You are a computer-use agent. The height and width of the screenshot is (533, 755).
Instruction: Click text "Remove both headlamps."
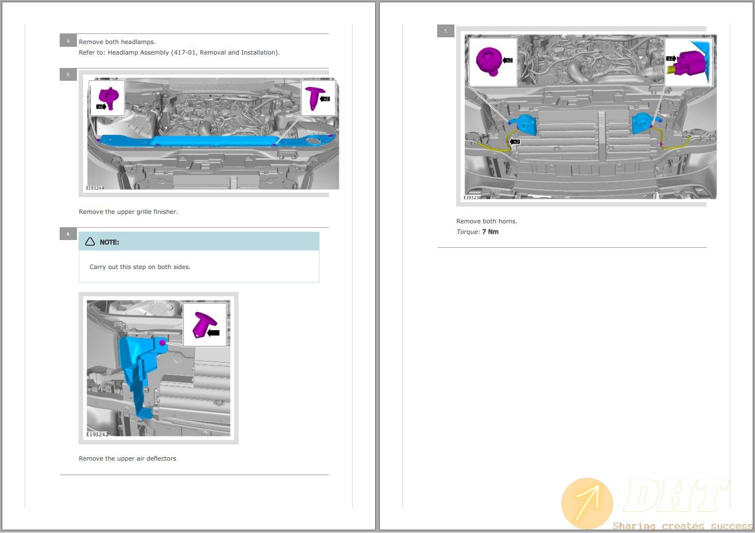coord(117,42)
